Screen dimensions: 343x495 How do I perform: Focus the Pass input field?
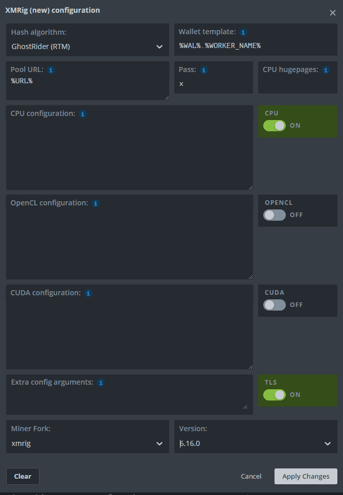click(214, 84)
